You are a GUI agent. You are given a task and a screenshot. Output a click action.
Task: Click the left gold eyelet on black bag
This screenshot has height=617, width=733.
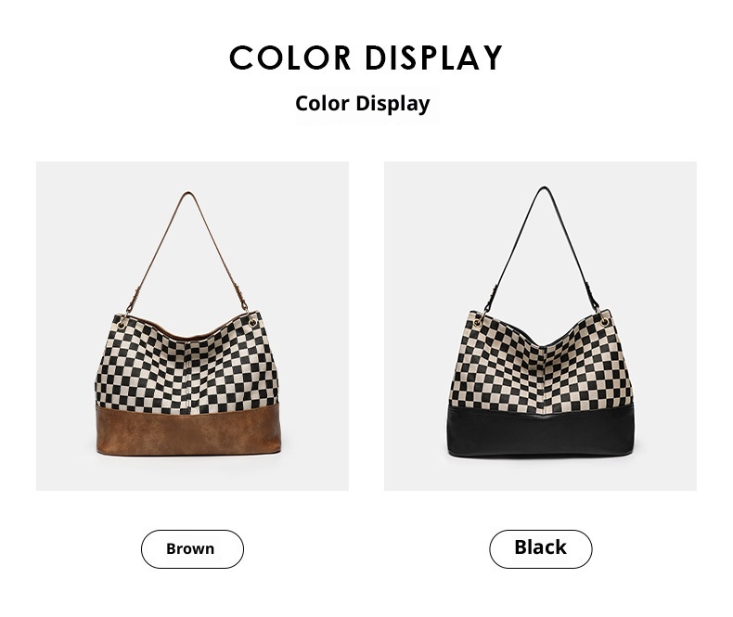pyautogui.click(x=478, y=323)
